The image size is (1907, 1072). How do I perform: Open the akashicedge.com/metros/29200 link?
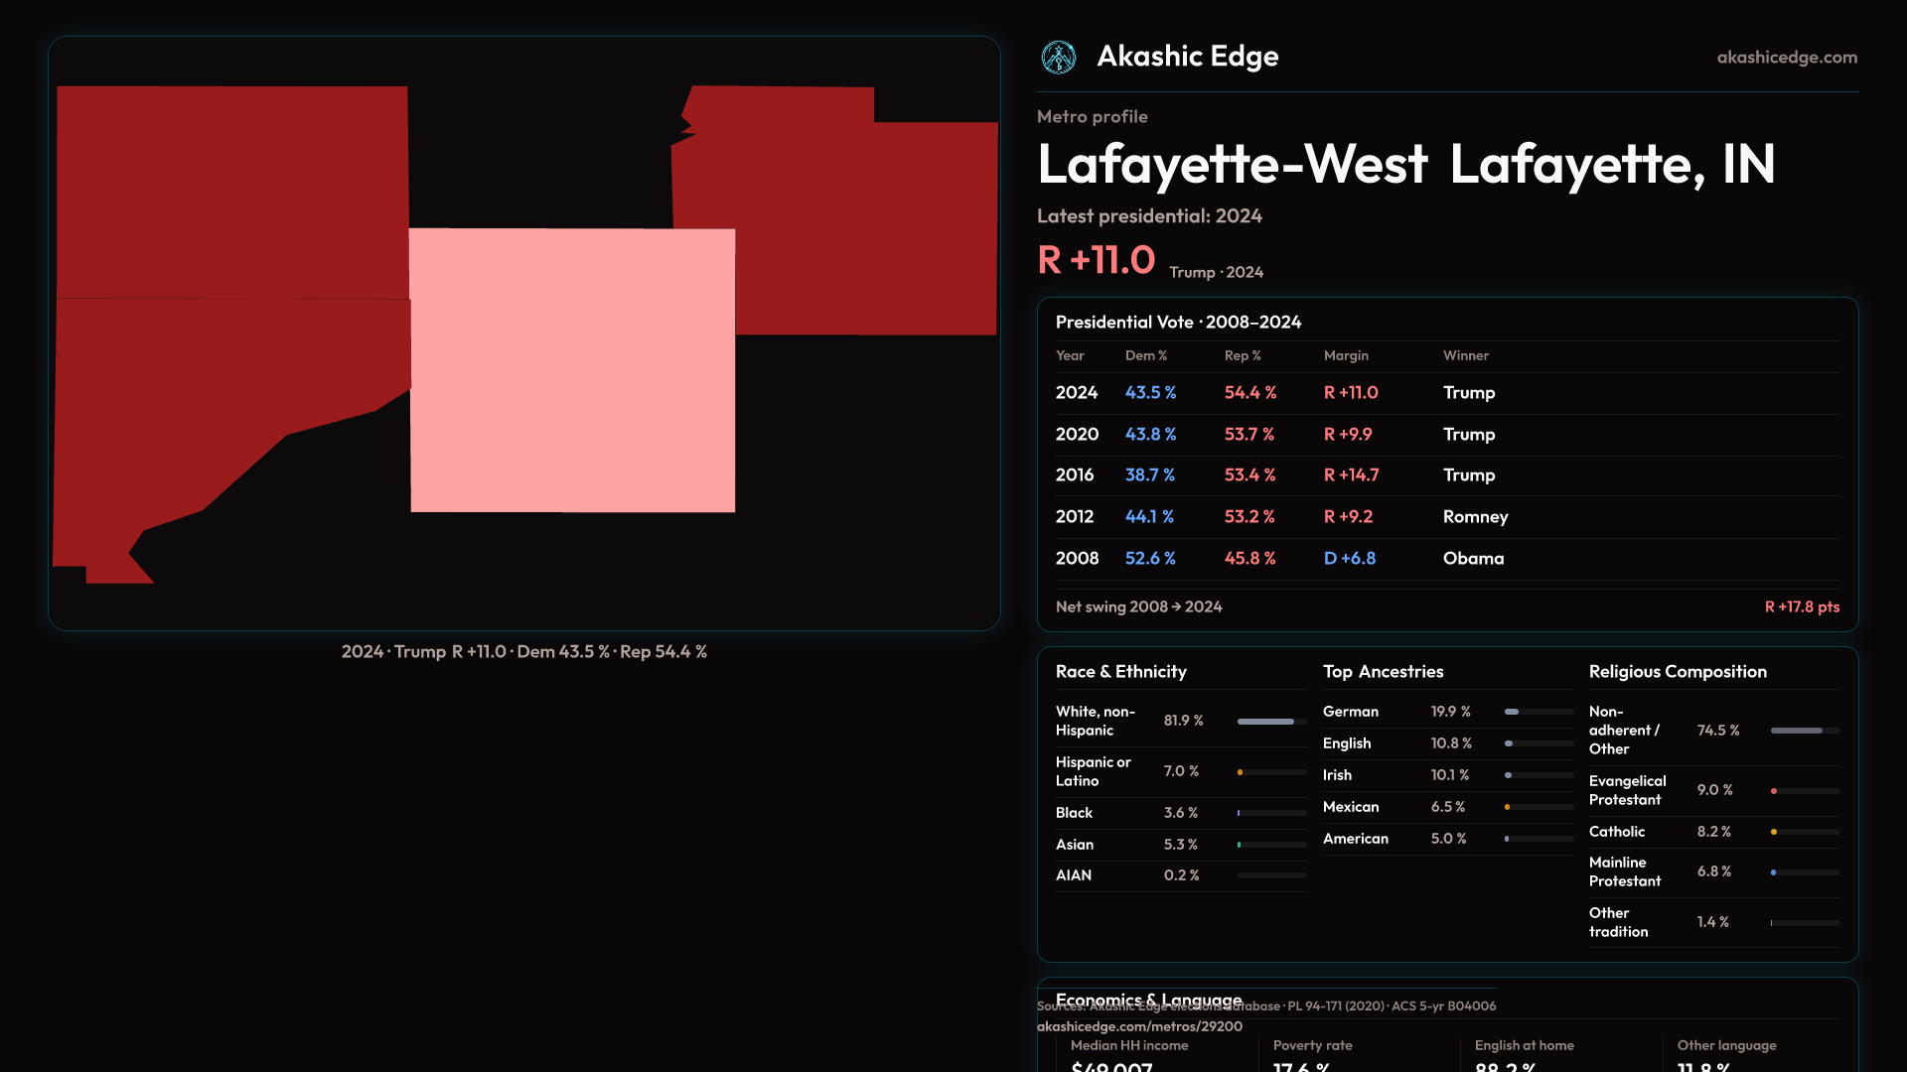coord(1138,1026)
